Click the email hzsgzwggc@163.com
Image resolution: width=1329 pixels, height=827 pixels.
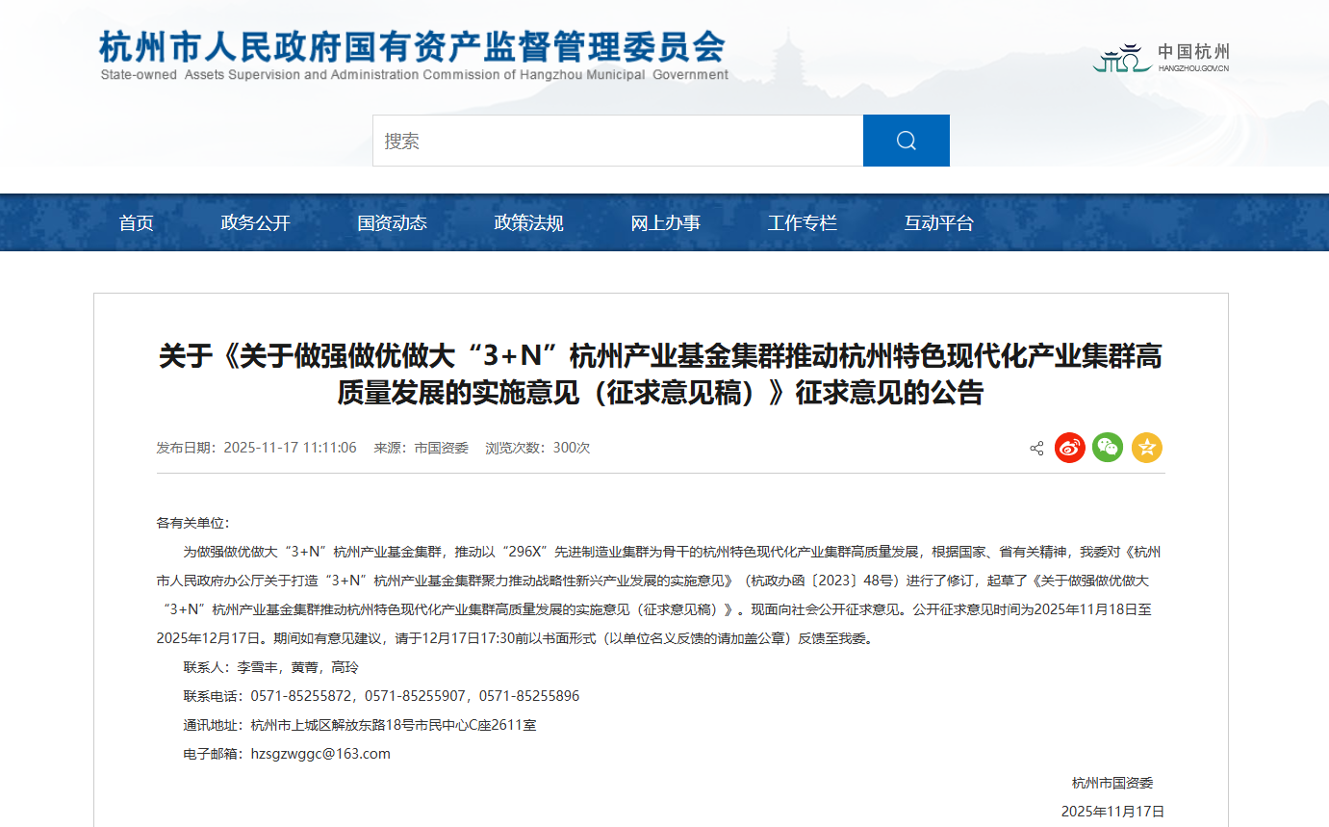tap(320, 754)
